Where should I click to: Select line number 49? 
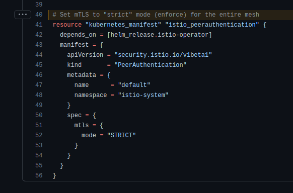[x=39, y=105]
